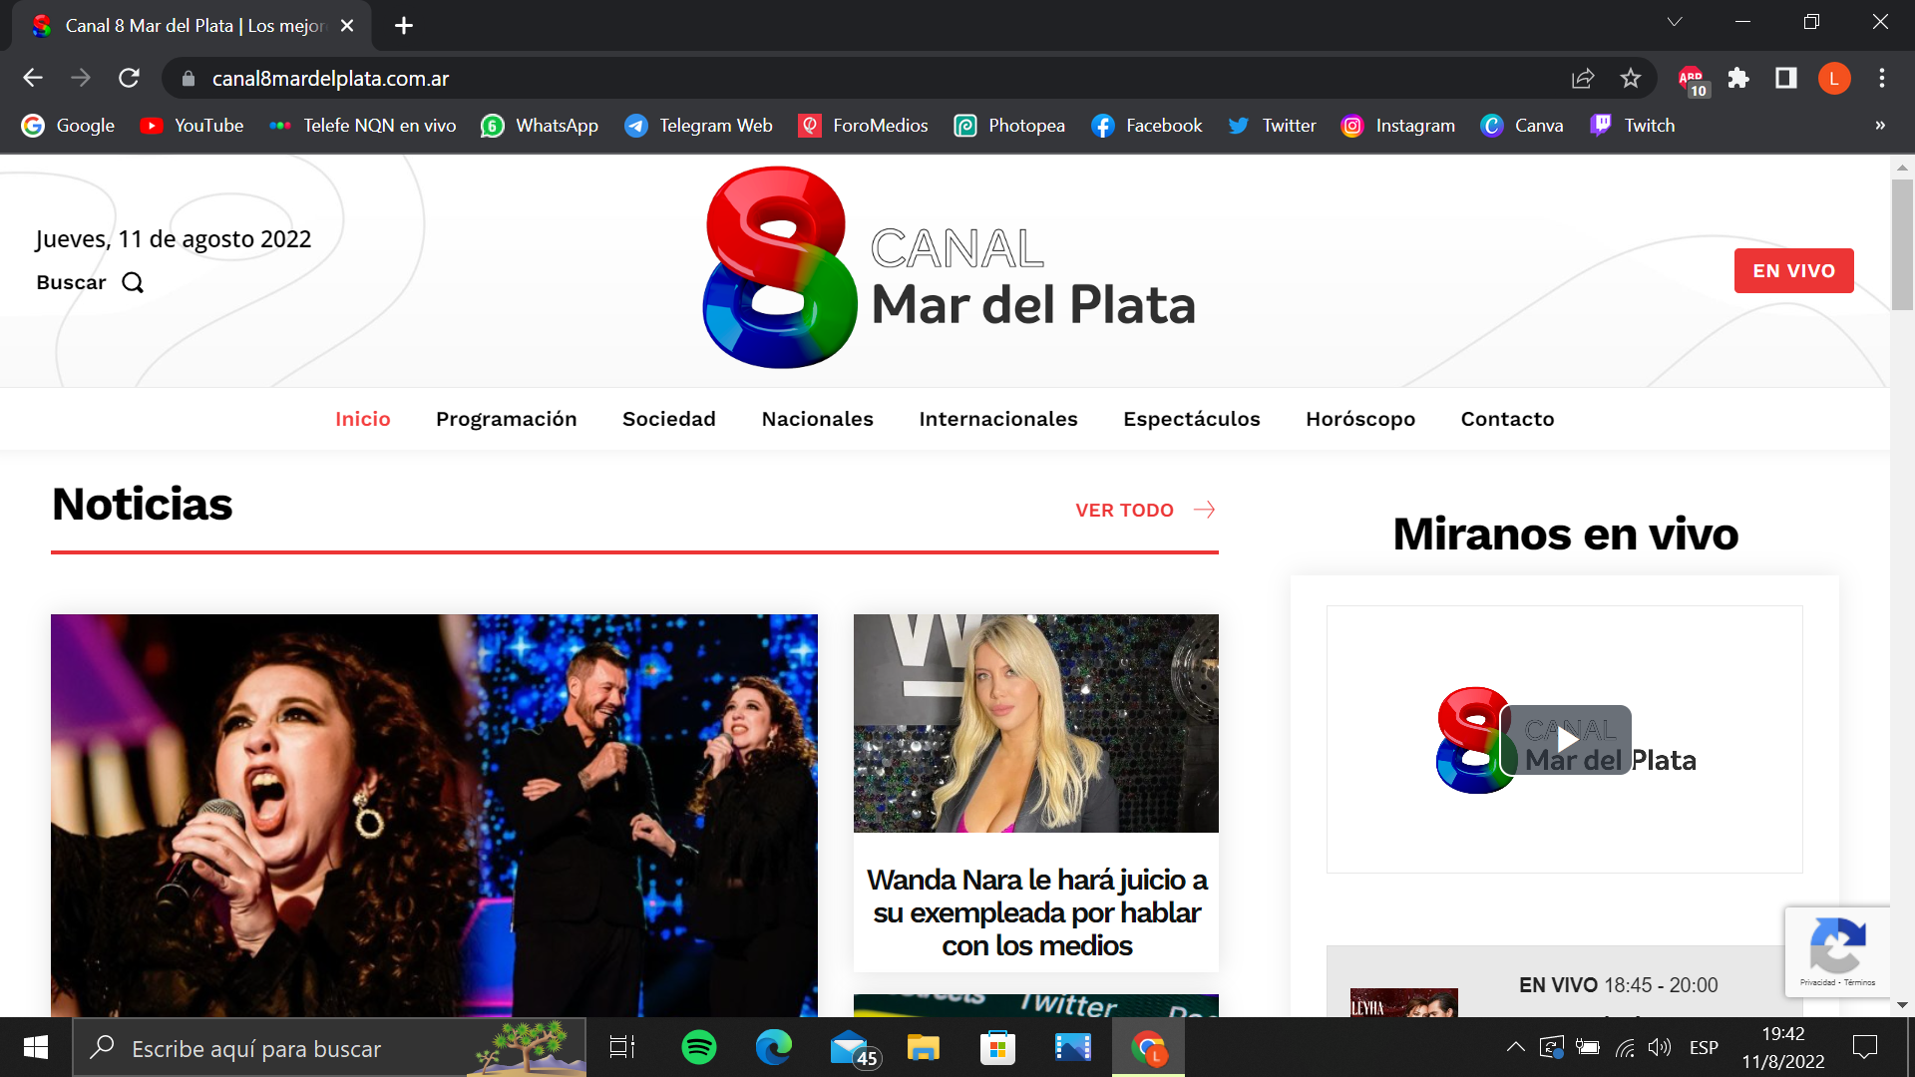The width and height of the screenshot is (1915, 1077).
Task: Open the Internacionales section
Action: coord(998,419)
